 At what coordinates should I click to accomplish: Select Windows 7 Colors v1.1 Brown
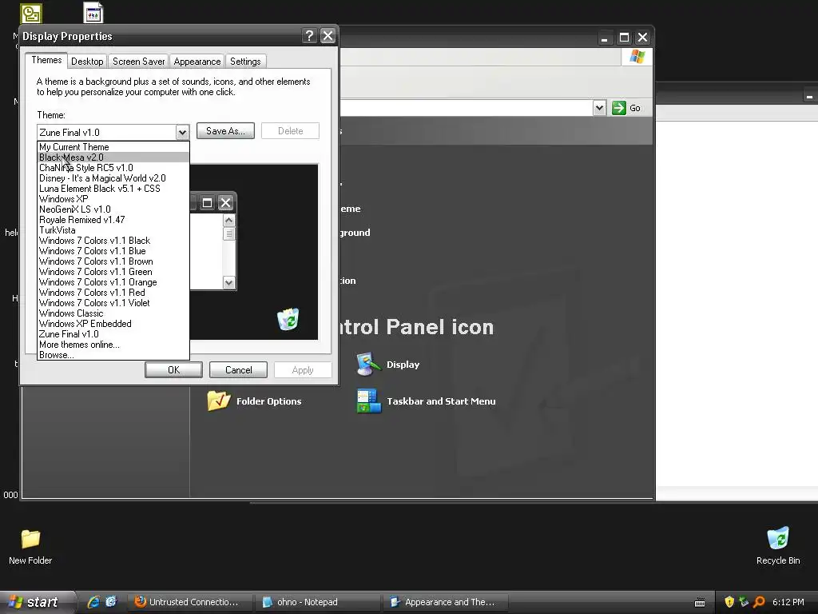point(113,261)
